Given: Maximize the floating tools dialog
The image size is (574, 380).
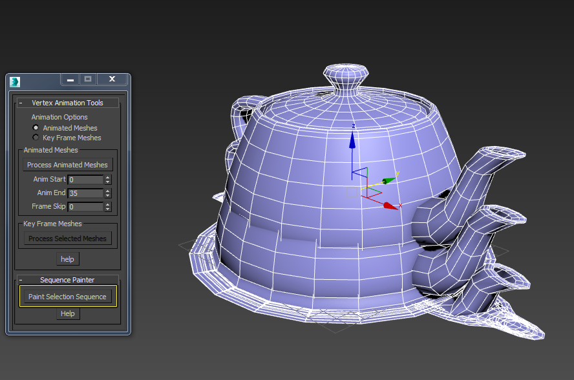Looking at the screenshot, I should click(x=88, y=79).
